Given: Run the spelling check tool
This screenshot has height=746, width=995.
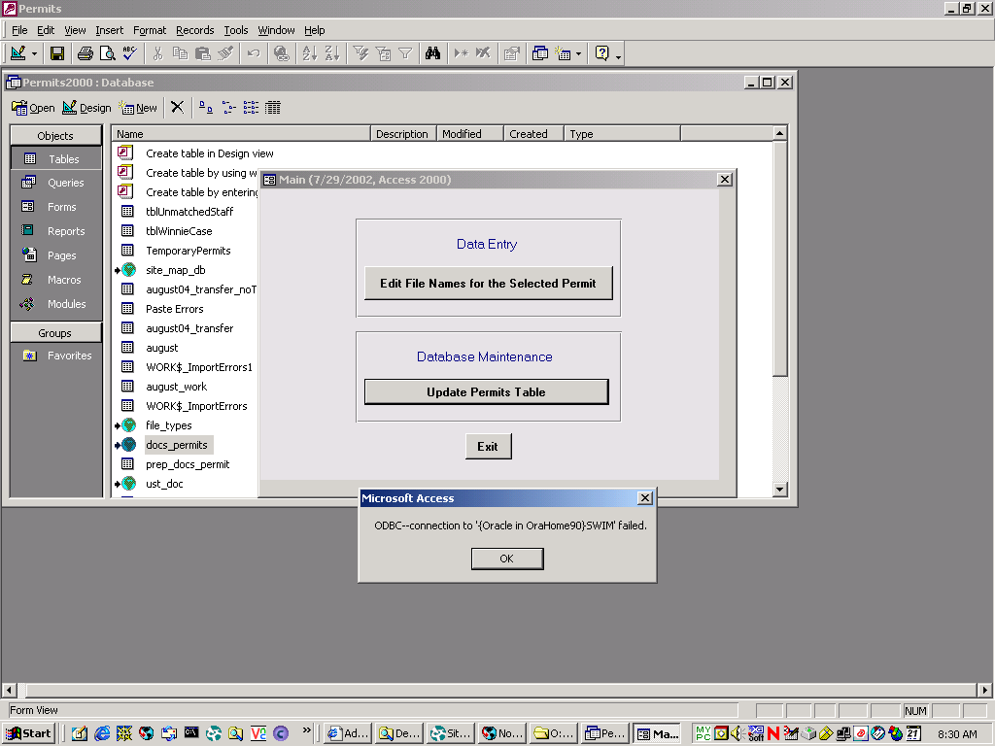Looking at the screenshot, I should [130, 53].
